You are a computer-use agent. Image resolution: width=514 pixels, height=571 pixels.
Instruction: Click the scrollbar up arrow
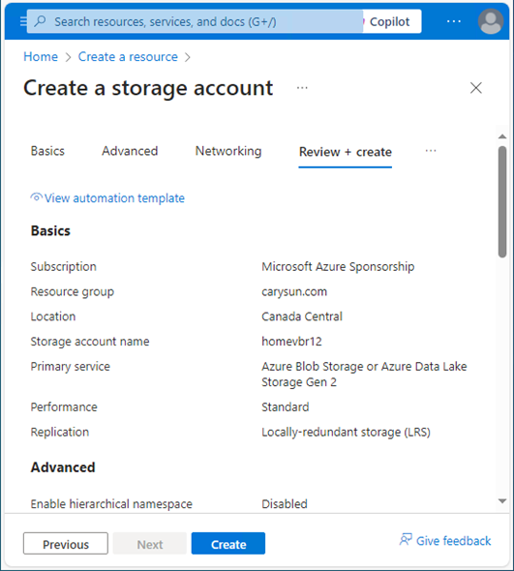click(502, 136)
